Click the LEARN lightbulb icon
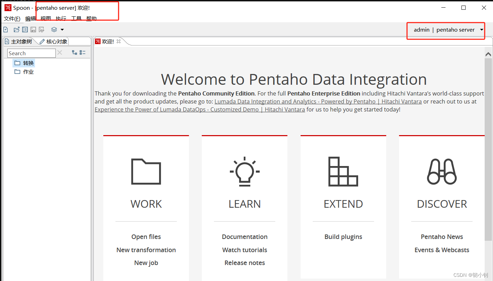The image size is (493, 281). point(244,172)
